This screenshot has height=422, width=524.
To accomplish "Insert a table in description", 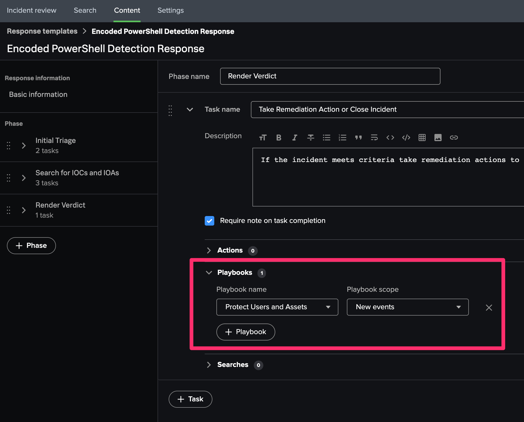I will (x=422, y=138).
